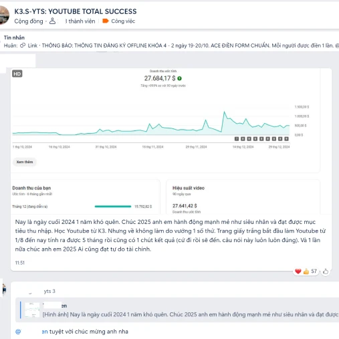Click the @ mention icon in reply
The image size is (339, 339).
coord(18,332)
